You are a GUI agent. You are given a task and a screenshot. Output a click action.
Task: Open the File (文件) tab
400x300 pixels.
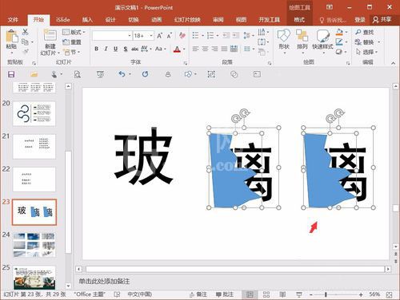[13, 20]
